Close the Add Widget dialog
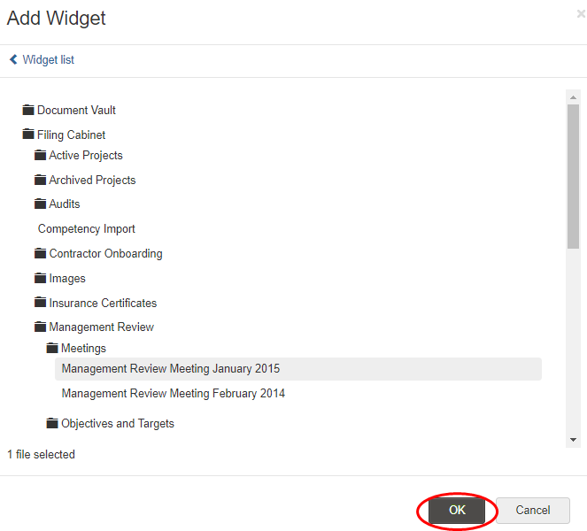The image size is (587, 531). point(580,14)
